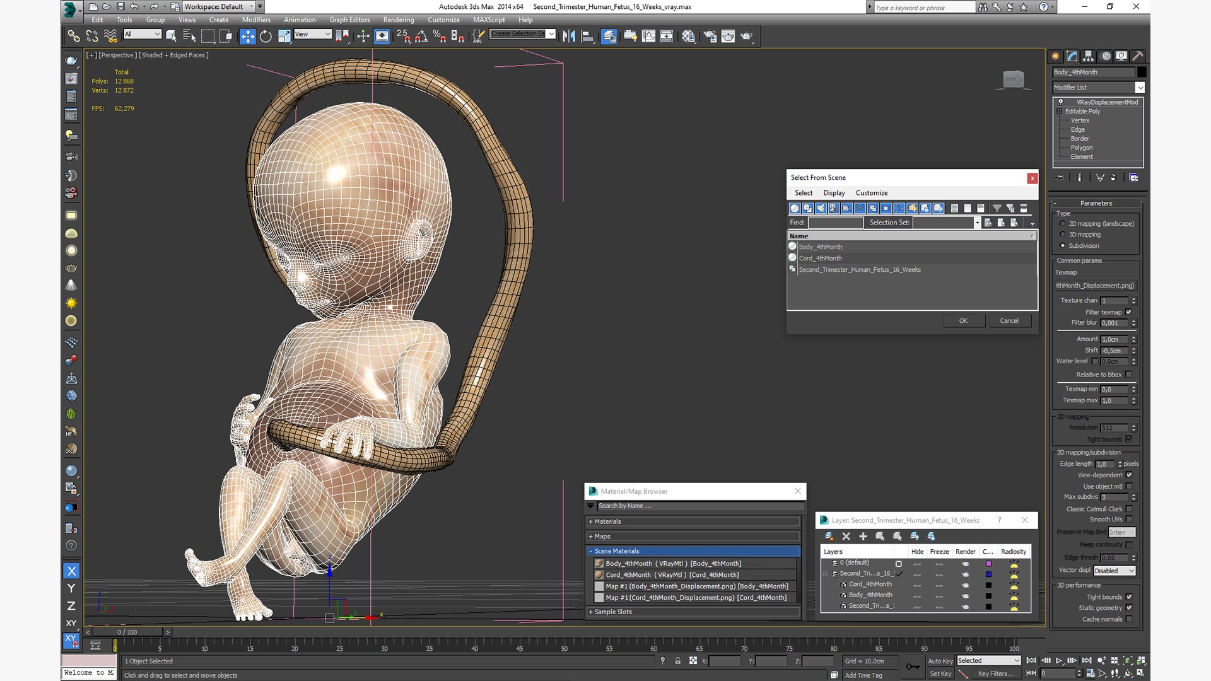Click object color swatch next to Body_4thMonth name
Viewport: 1211px width, 681px height.
pos(1142,72)
